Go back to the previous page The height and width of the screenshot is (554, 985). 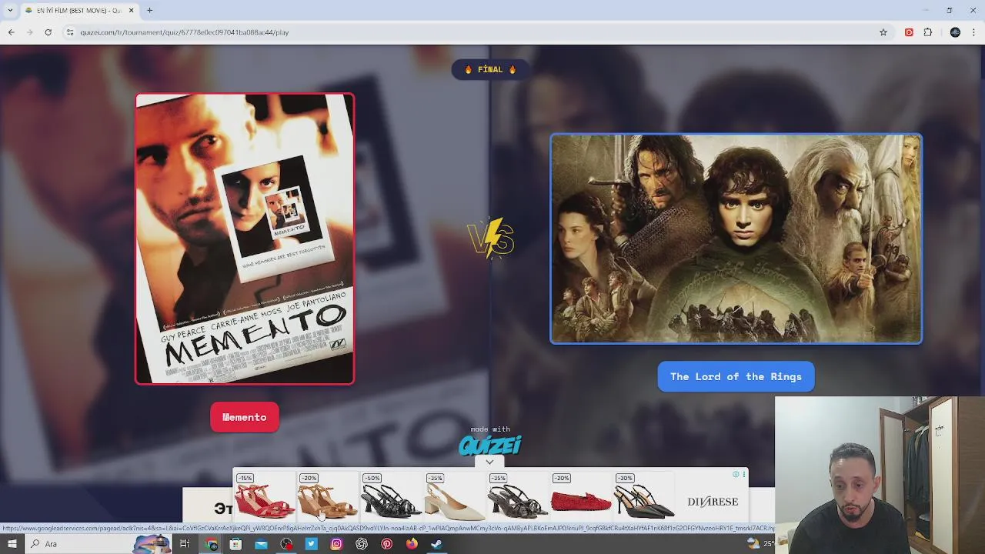(x=11, y=32)
